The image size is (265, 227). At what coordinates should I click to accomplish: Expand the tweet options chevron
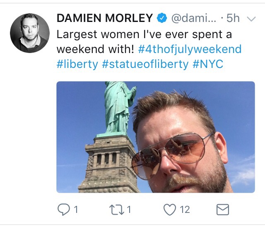click(x=251, y=18)
